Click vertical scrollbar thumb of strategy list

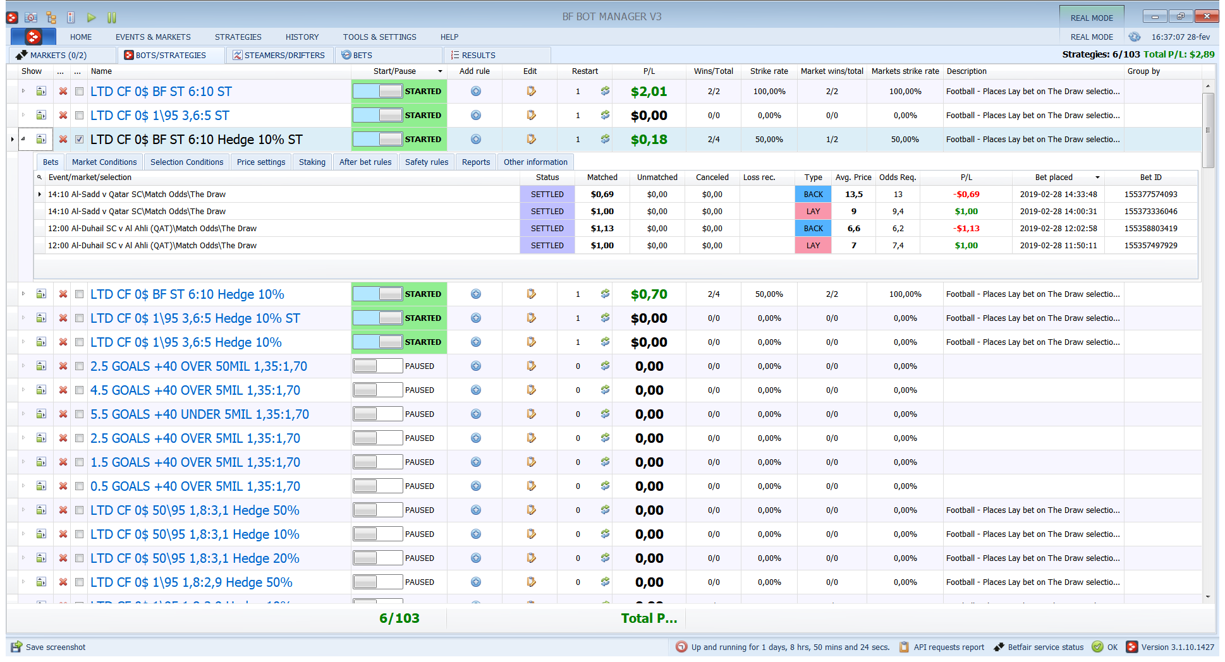1208,130
